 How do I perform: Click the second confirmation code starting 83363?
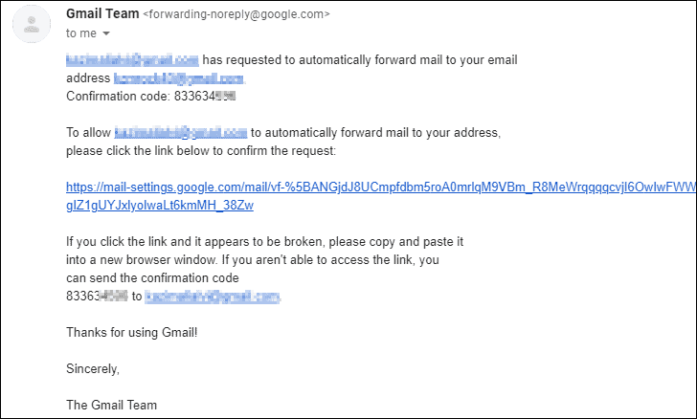97,296
